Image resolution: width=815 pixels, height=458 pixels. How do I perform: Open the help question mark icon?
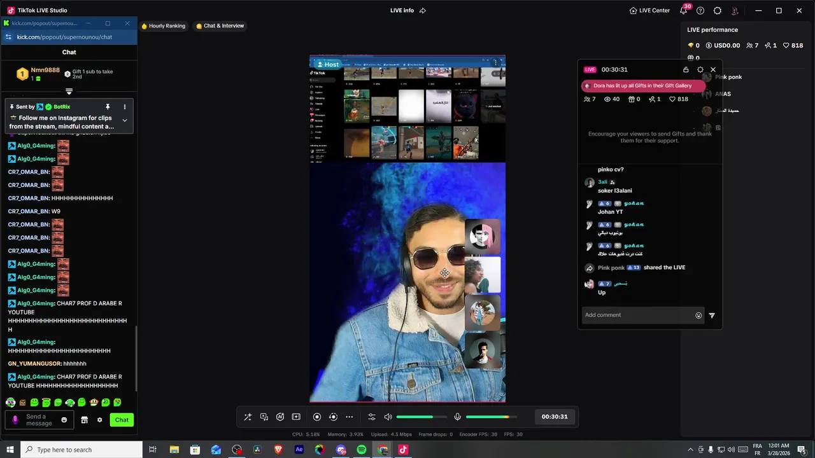click(x=700, y=10)
